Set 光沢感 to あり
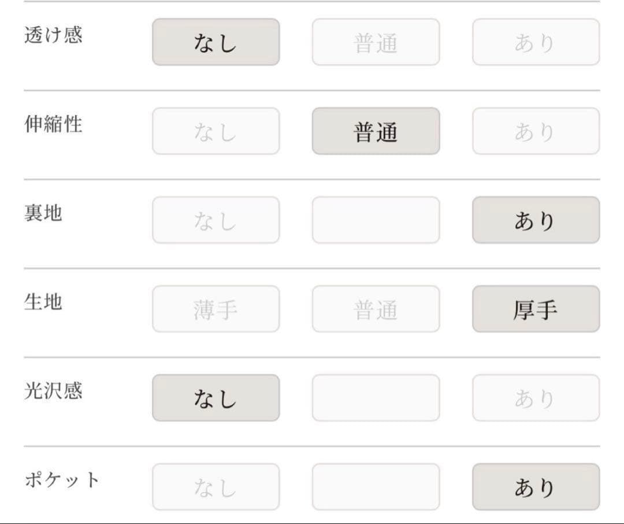The height and width of the screenshot is (524, 624). (x=536, y=398)
